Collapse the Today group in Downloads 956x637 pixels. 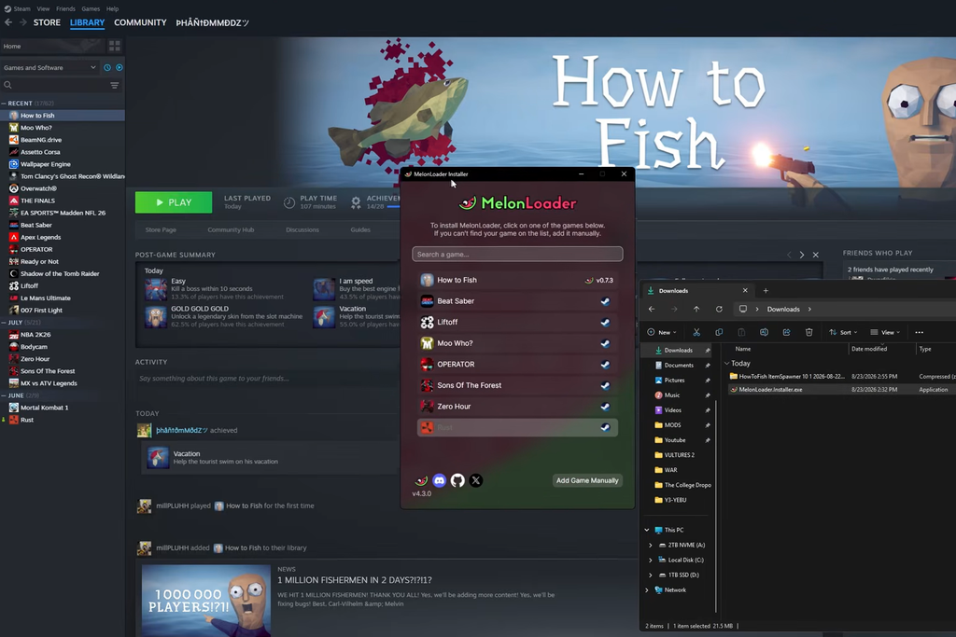pos(726,364)
